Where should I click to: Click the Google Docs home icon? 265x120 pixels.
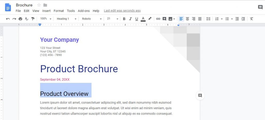(x=8, y=7)
